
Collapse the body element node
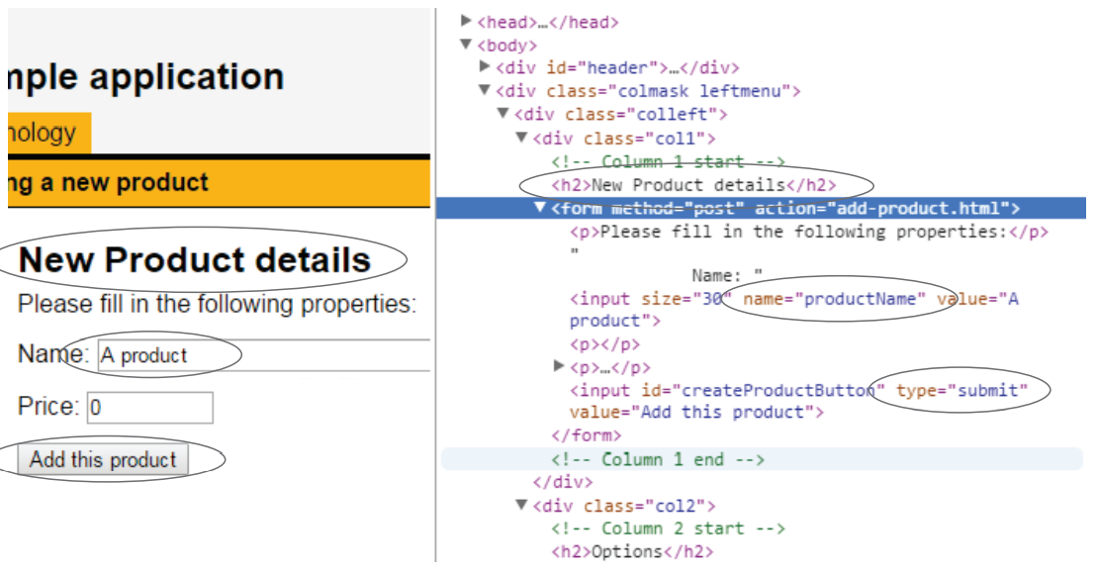pos(466,45)
